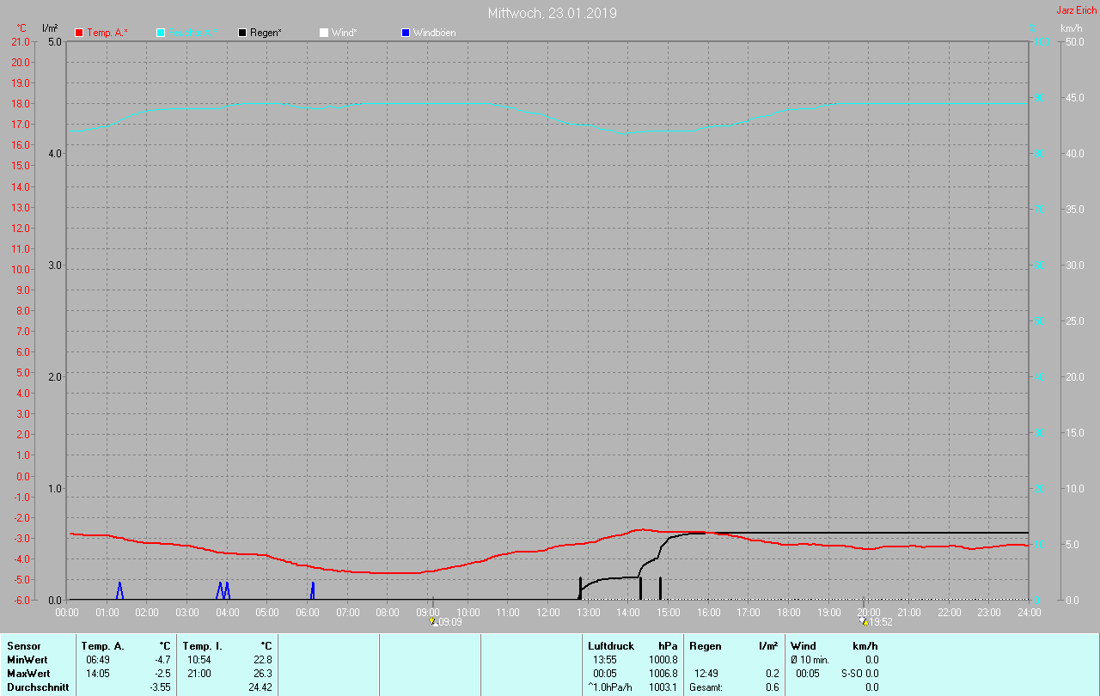
Task: Click the average outdoor temperature '-3.55'
Action: [160, 687]
